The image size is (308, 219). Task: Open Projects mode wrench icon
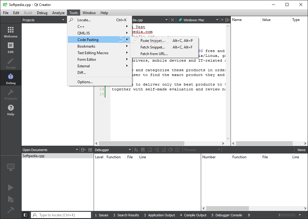(11, 94)
